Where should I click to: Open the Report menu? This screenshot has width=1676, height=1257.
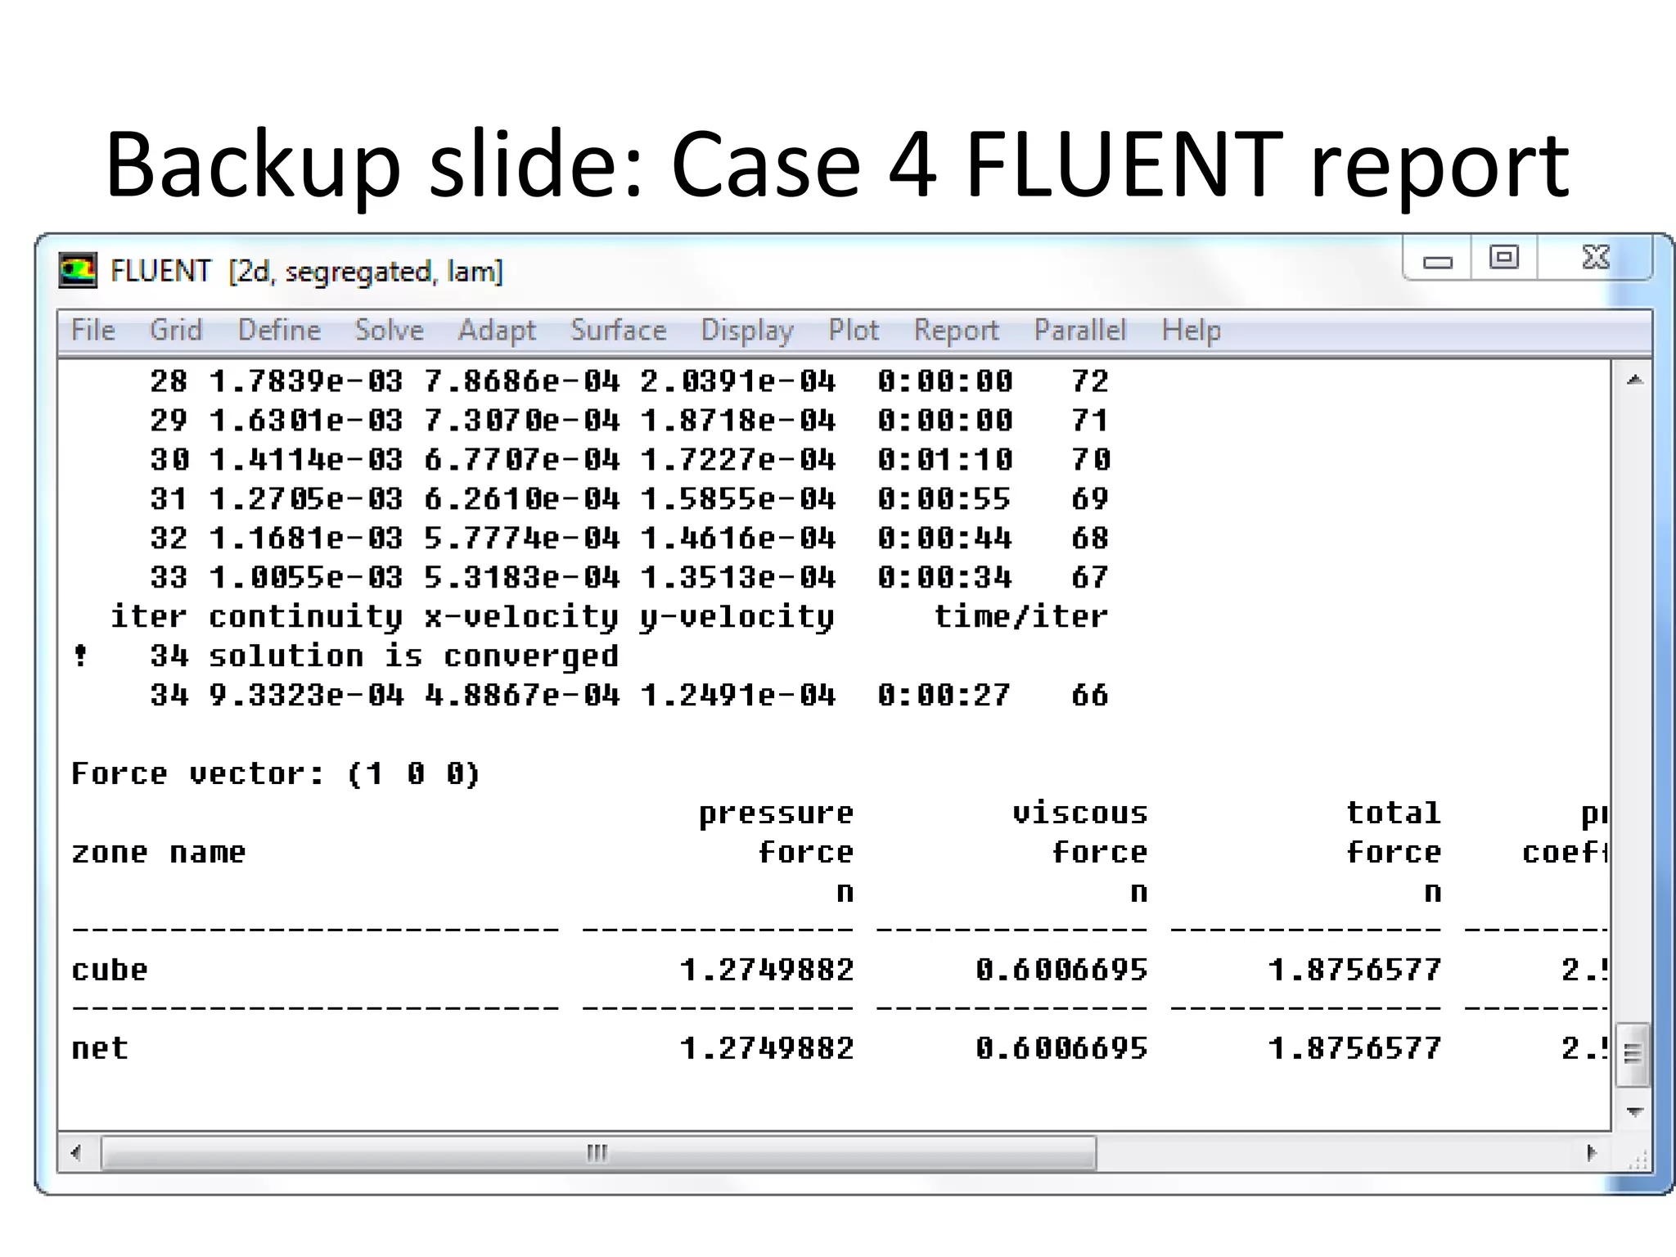956,330
